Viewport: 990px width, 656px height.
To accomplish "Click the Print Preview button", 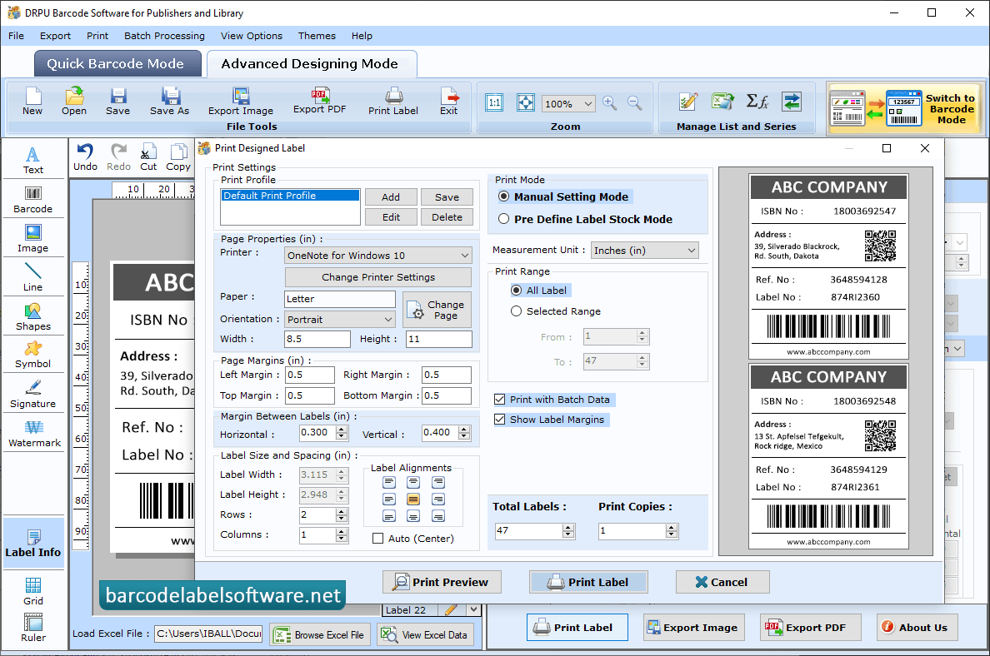I will 442,582.
